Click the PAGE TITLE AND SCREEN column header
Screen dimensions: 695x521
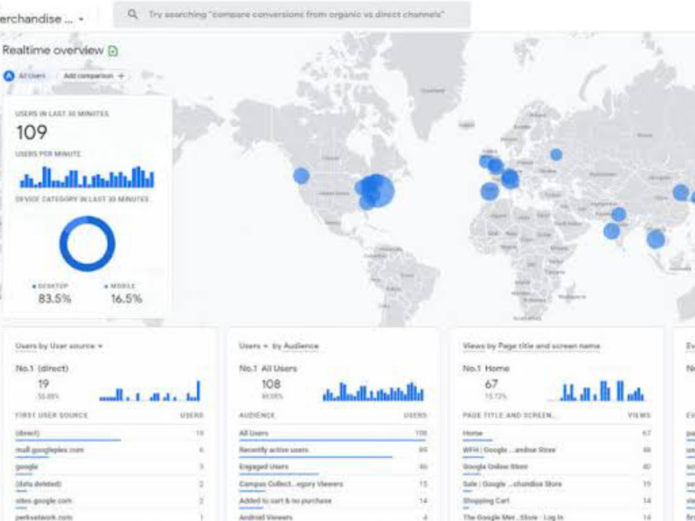[509, 415]
